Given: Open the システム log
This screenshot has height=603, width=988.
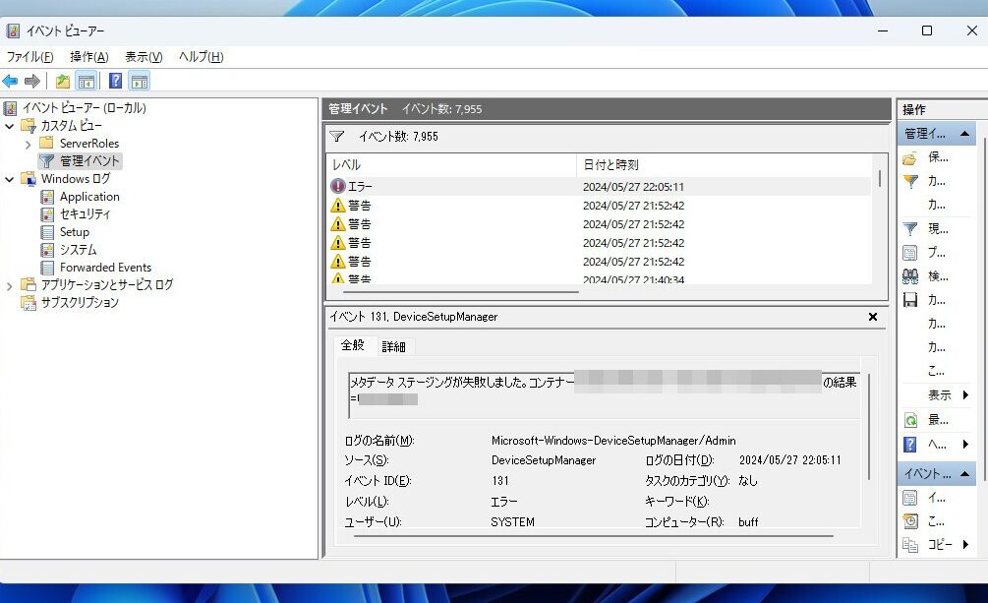Looking at the screenshot, I should (x=78, y=249).
